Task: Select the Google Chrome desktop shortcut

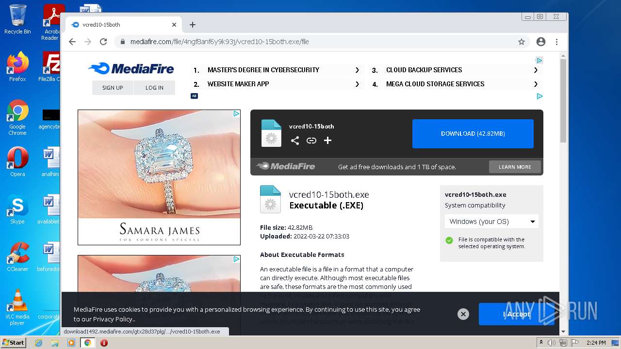Action: tap(17, 118)
